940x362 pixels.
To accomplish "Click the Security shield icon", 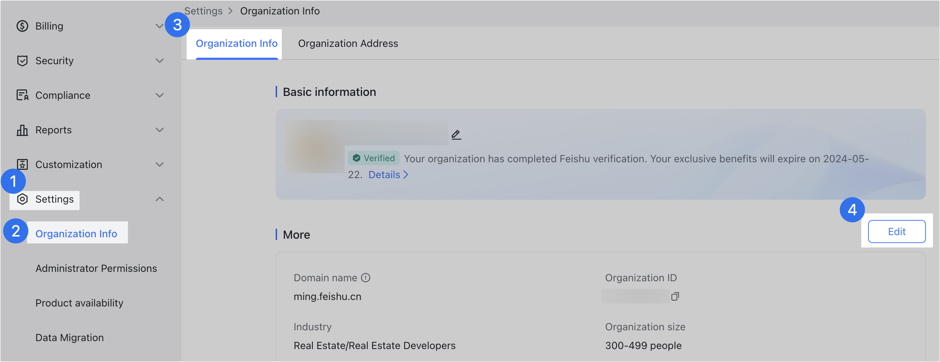I will pyautogui.click(x=22, y=61).
